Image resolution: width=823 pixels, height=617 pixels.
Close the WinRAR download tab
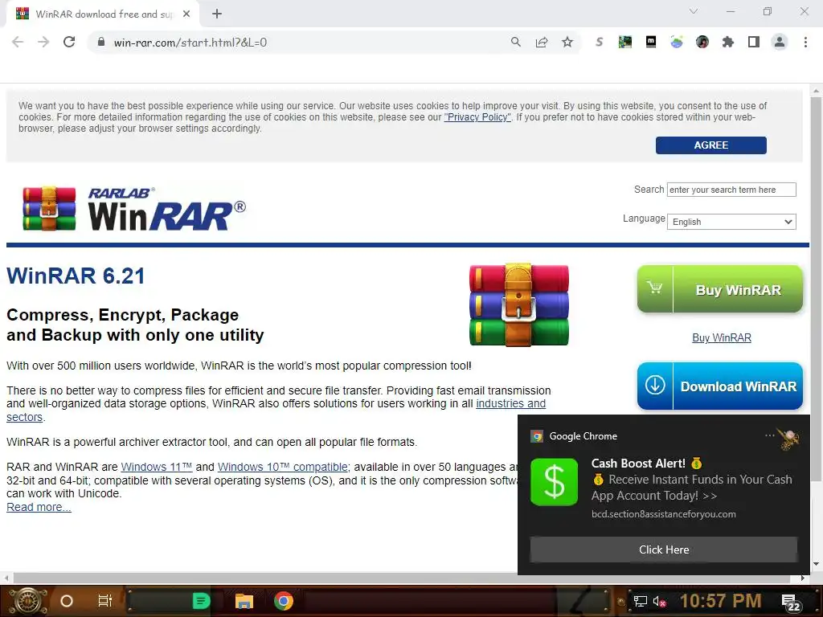[x=186, y=14]
